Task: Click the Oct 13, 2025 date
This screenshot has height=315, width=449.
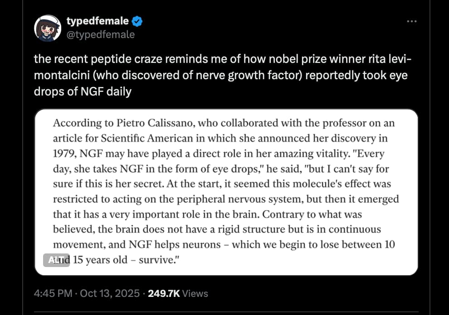Action: click(x=109, y=293)
